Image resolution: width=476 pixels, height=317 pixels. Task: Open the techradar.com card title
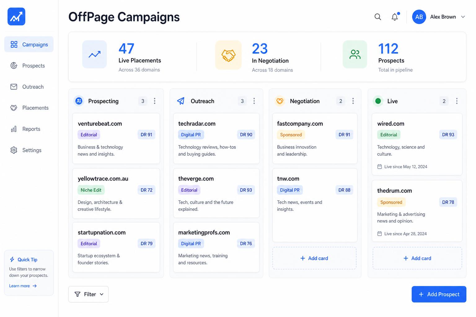click(197, 124)
